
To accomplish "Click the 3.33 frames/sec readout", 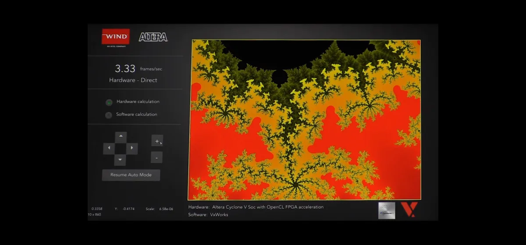I will click(x=139, y=69).
